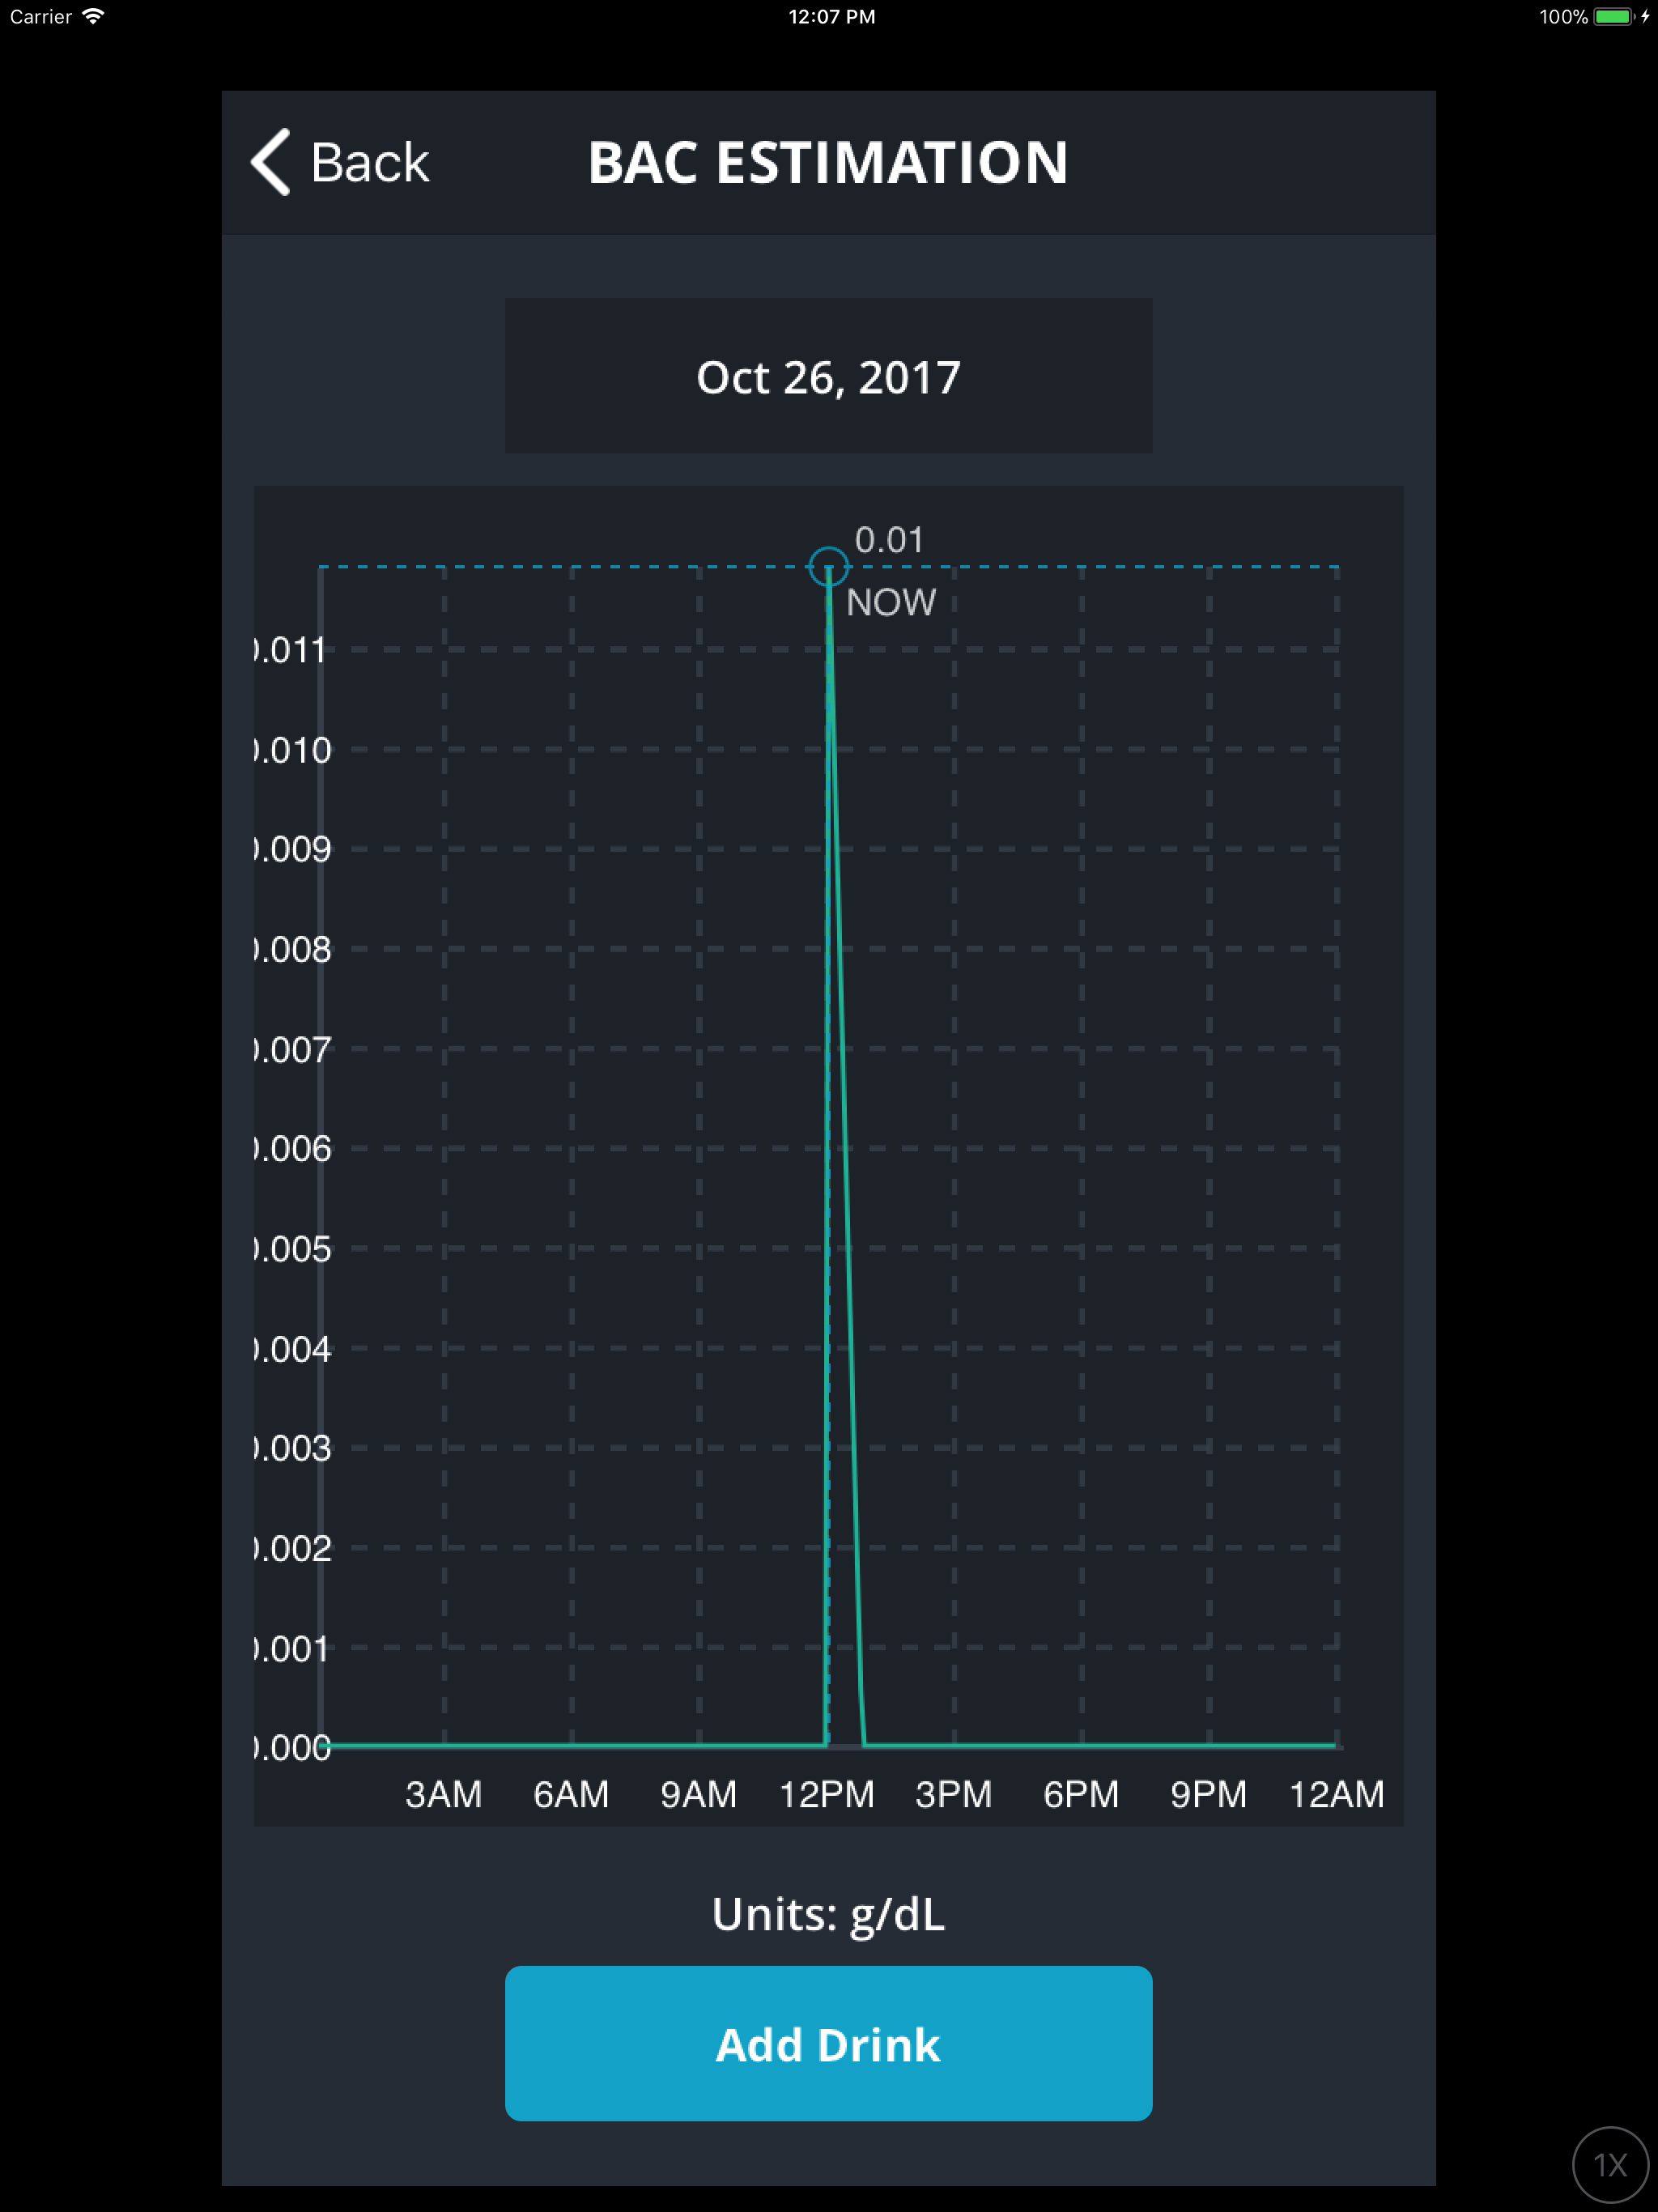Click the .011 y-axis value
The width and height of the screenshot is (1658, 2212).
pyautogui.click(x=291, y=650)
